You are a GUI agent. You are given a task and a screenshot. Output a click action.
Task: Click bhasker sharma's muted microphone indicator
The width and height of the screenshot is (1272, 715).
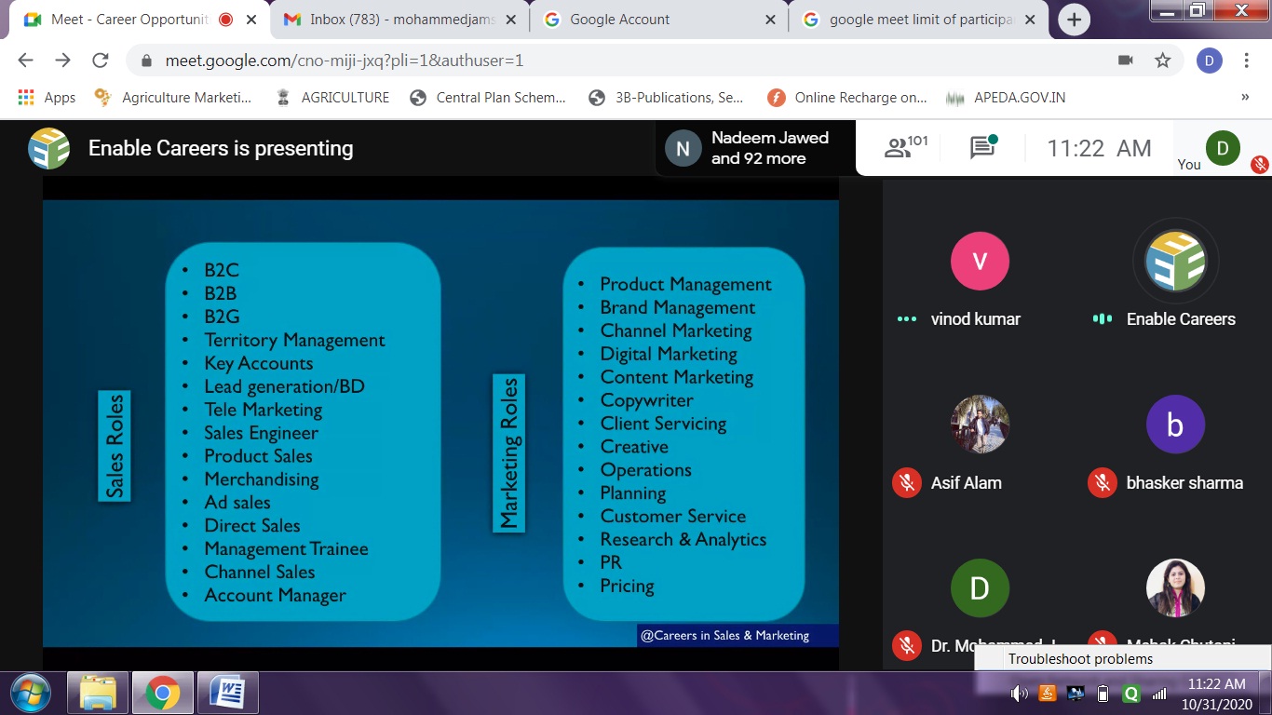[1102, 482]
